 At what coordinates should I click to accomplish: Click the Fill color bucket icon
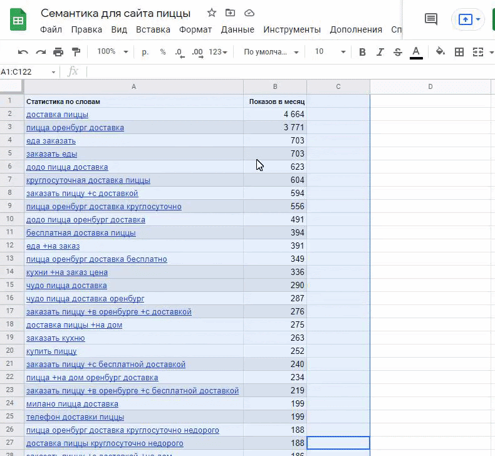[440, 52]
